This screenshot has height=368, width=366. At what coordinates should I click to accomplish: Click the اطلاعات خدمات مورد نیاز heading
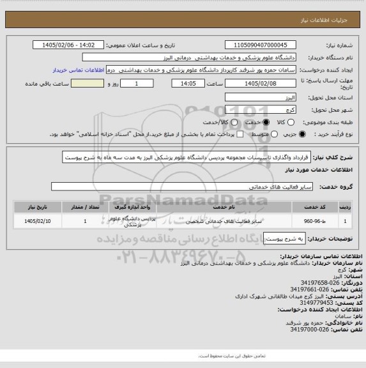[319, 170]
